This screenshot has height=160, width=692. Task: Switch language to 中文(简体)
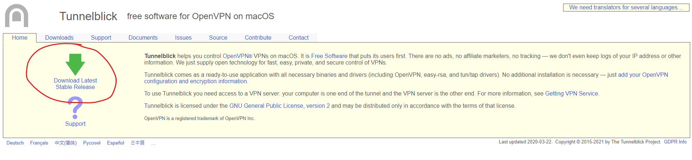(x=66, y=143)
